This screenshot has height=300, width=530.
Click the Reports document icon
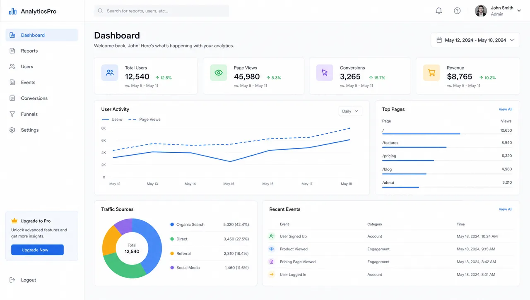pyautogui.click(x=12, y=51)
